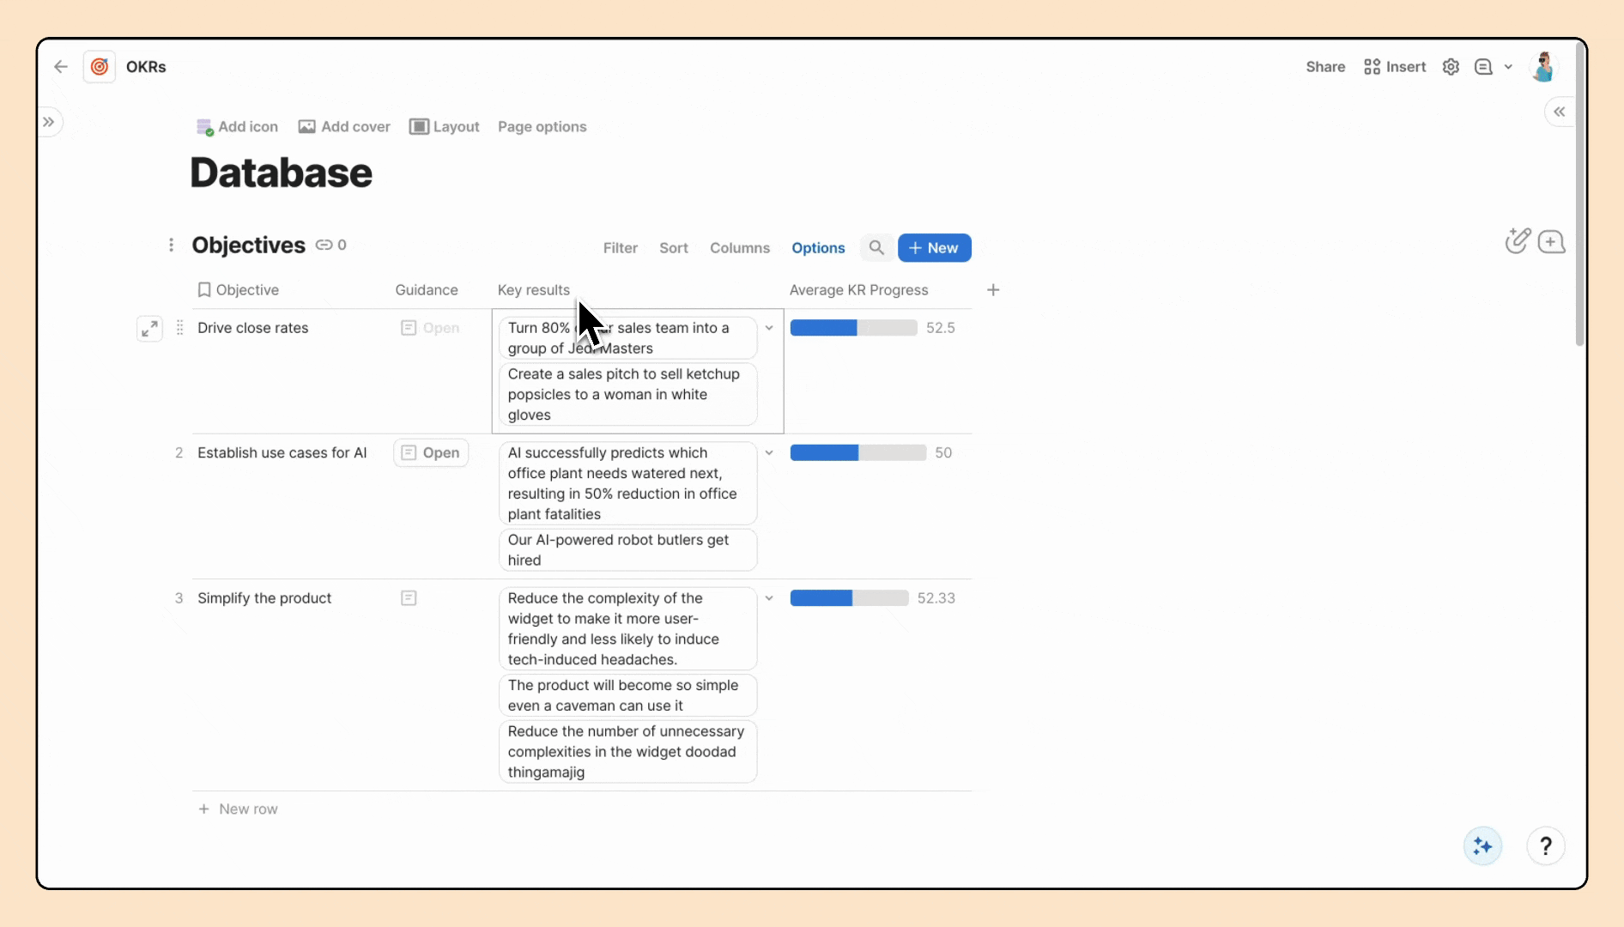Viewport: 1624px width, 927px height.
Task: Open the widget doodad thingamajig key result
Action: (627, 752)
